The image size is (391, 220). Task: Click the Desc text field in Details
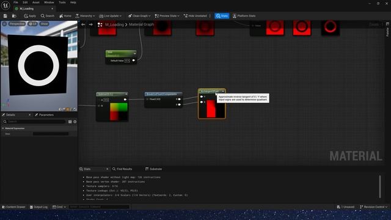(x=51, y=134)
